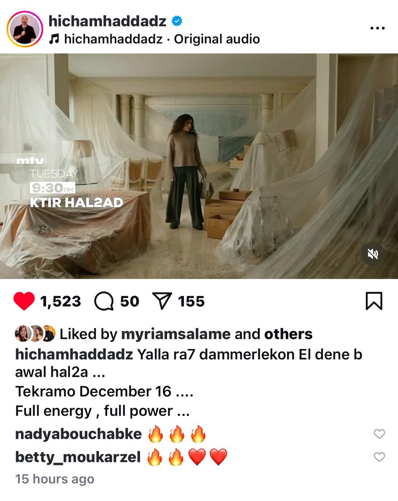
Task: Tap the liker avatars cluster
Action: pos(35,334)
